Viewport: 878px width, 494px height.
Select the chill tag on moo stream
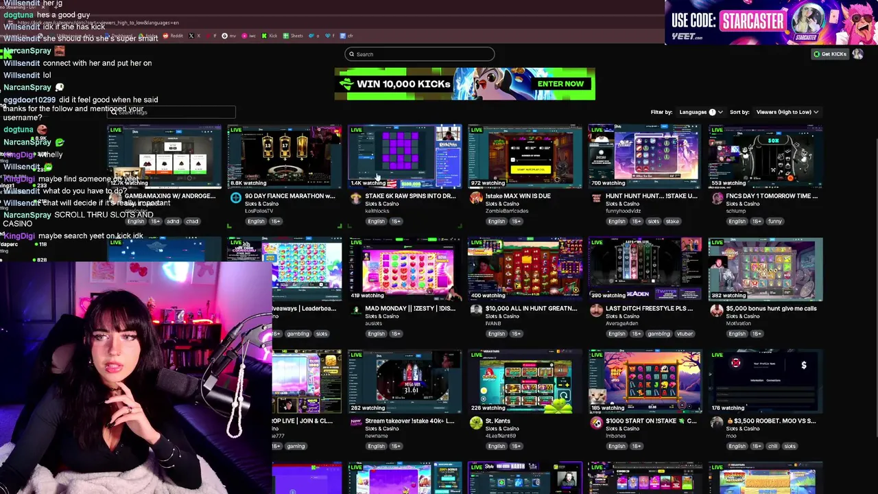(x=773, y=447)
